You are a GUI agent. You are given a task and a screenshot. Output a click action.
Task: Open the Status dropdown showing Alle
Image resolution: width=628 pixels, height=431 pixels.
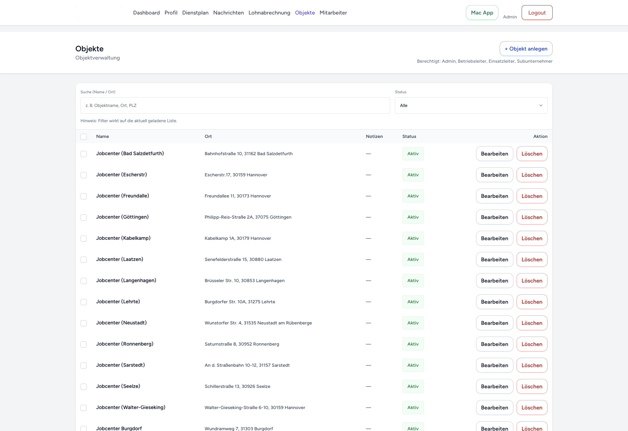point(471,105)
